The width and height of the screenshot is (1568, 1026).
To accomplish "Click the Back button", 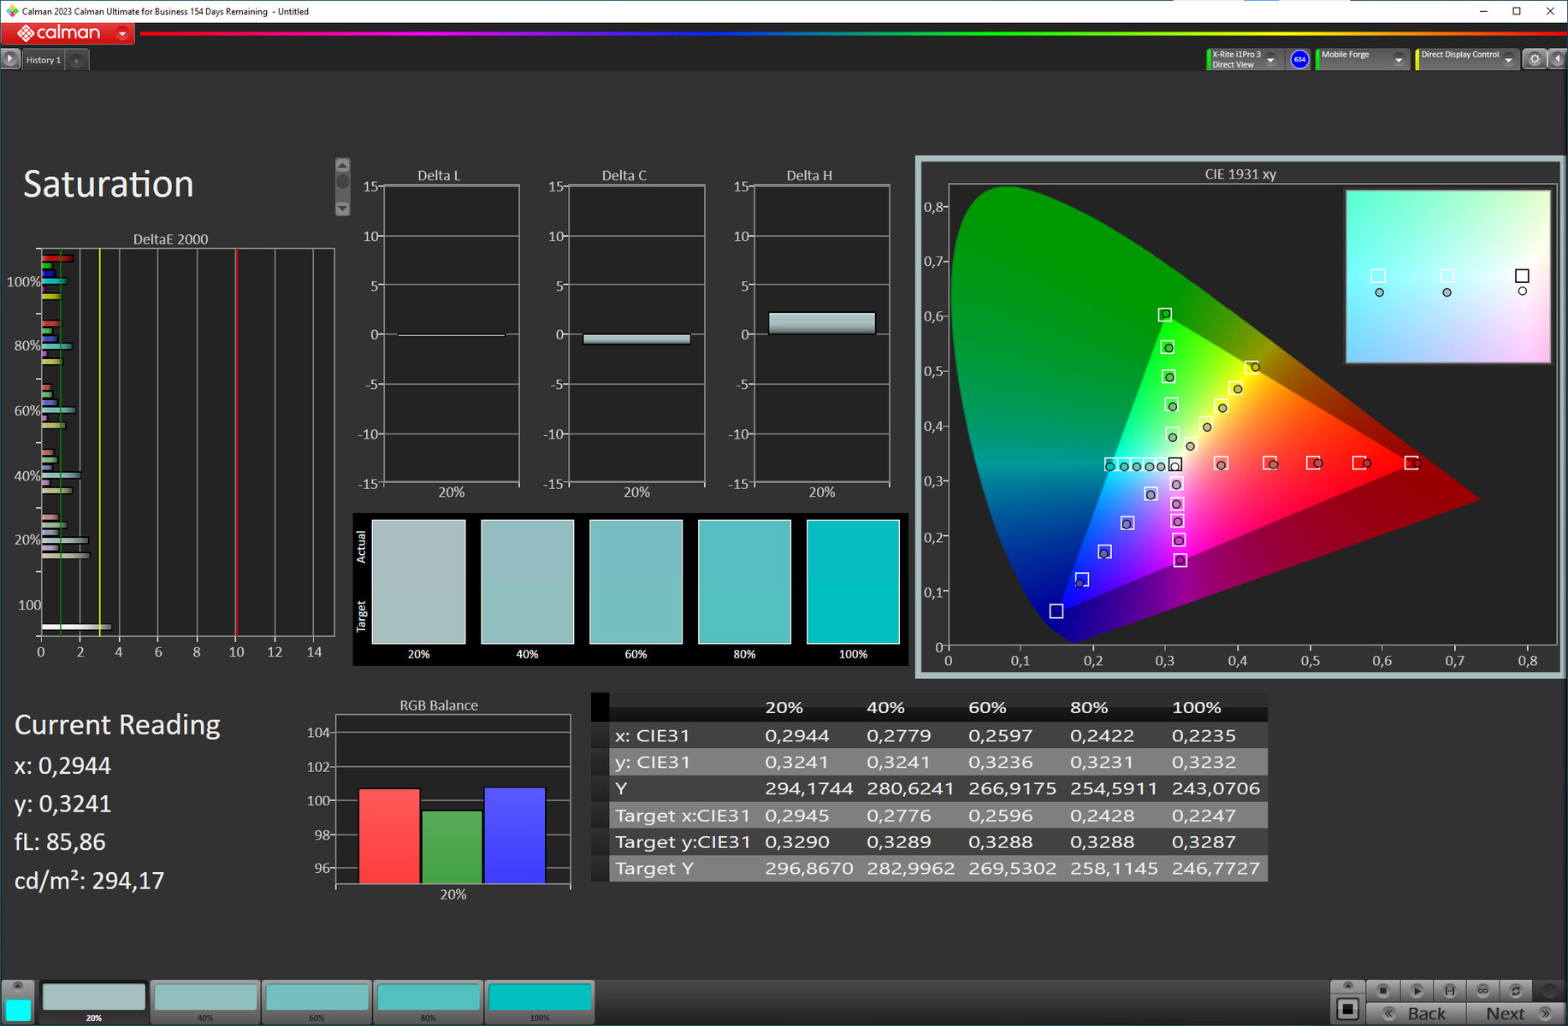I will tap(1416, 1014).
